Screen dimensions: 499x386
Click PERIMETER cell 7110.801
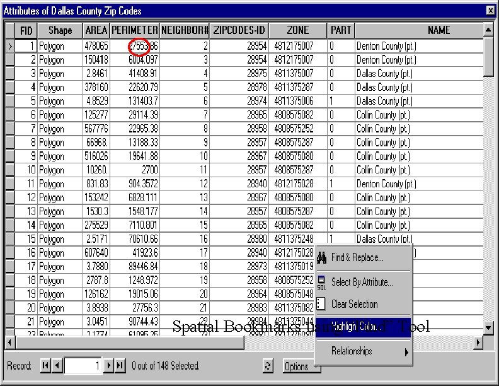point(135,225)
